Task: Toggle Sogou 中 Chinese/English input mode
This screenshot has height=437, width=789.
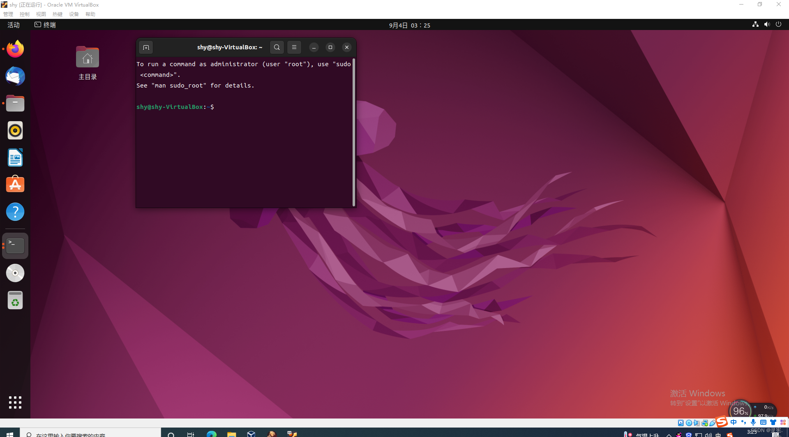Action: [x=734, y=422]
